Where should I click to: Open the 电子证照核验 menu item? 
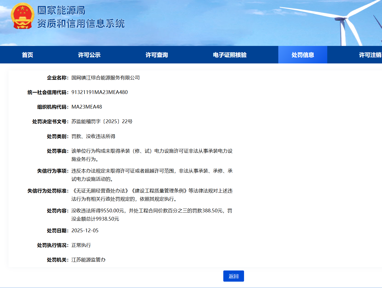230,55
